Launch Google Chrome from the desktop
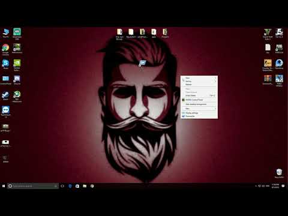288x216 pixels. pos(5,50)
